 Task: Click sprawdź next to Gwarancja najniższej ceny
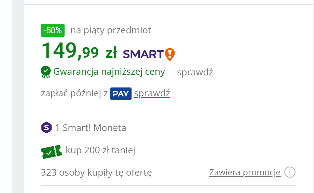click(195, 72)
